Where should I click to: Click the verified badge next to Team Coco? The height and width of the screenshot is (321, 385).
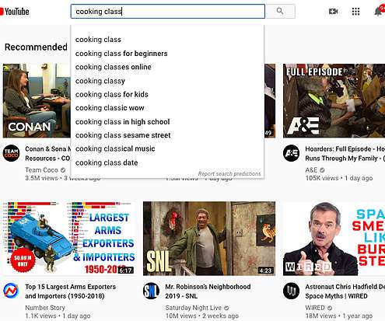63,170
